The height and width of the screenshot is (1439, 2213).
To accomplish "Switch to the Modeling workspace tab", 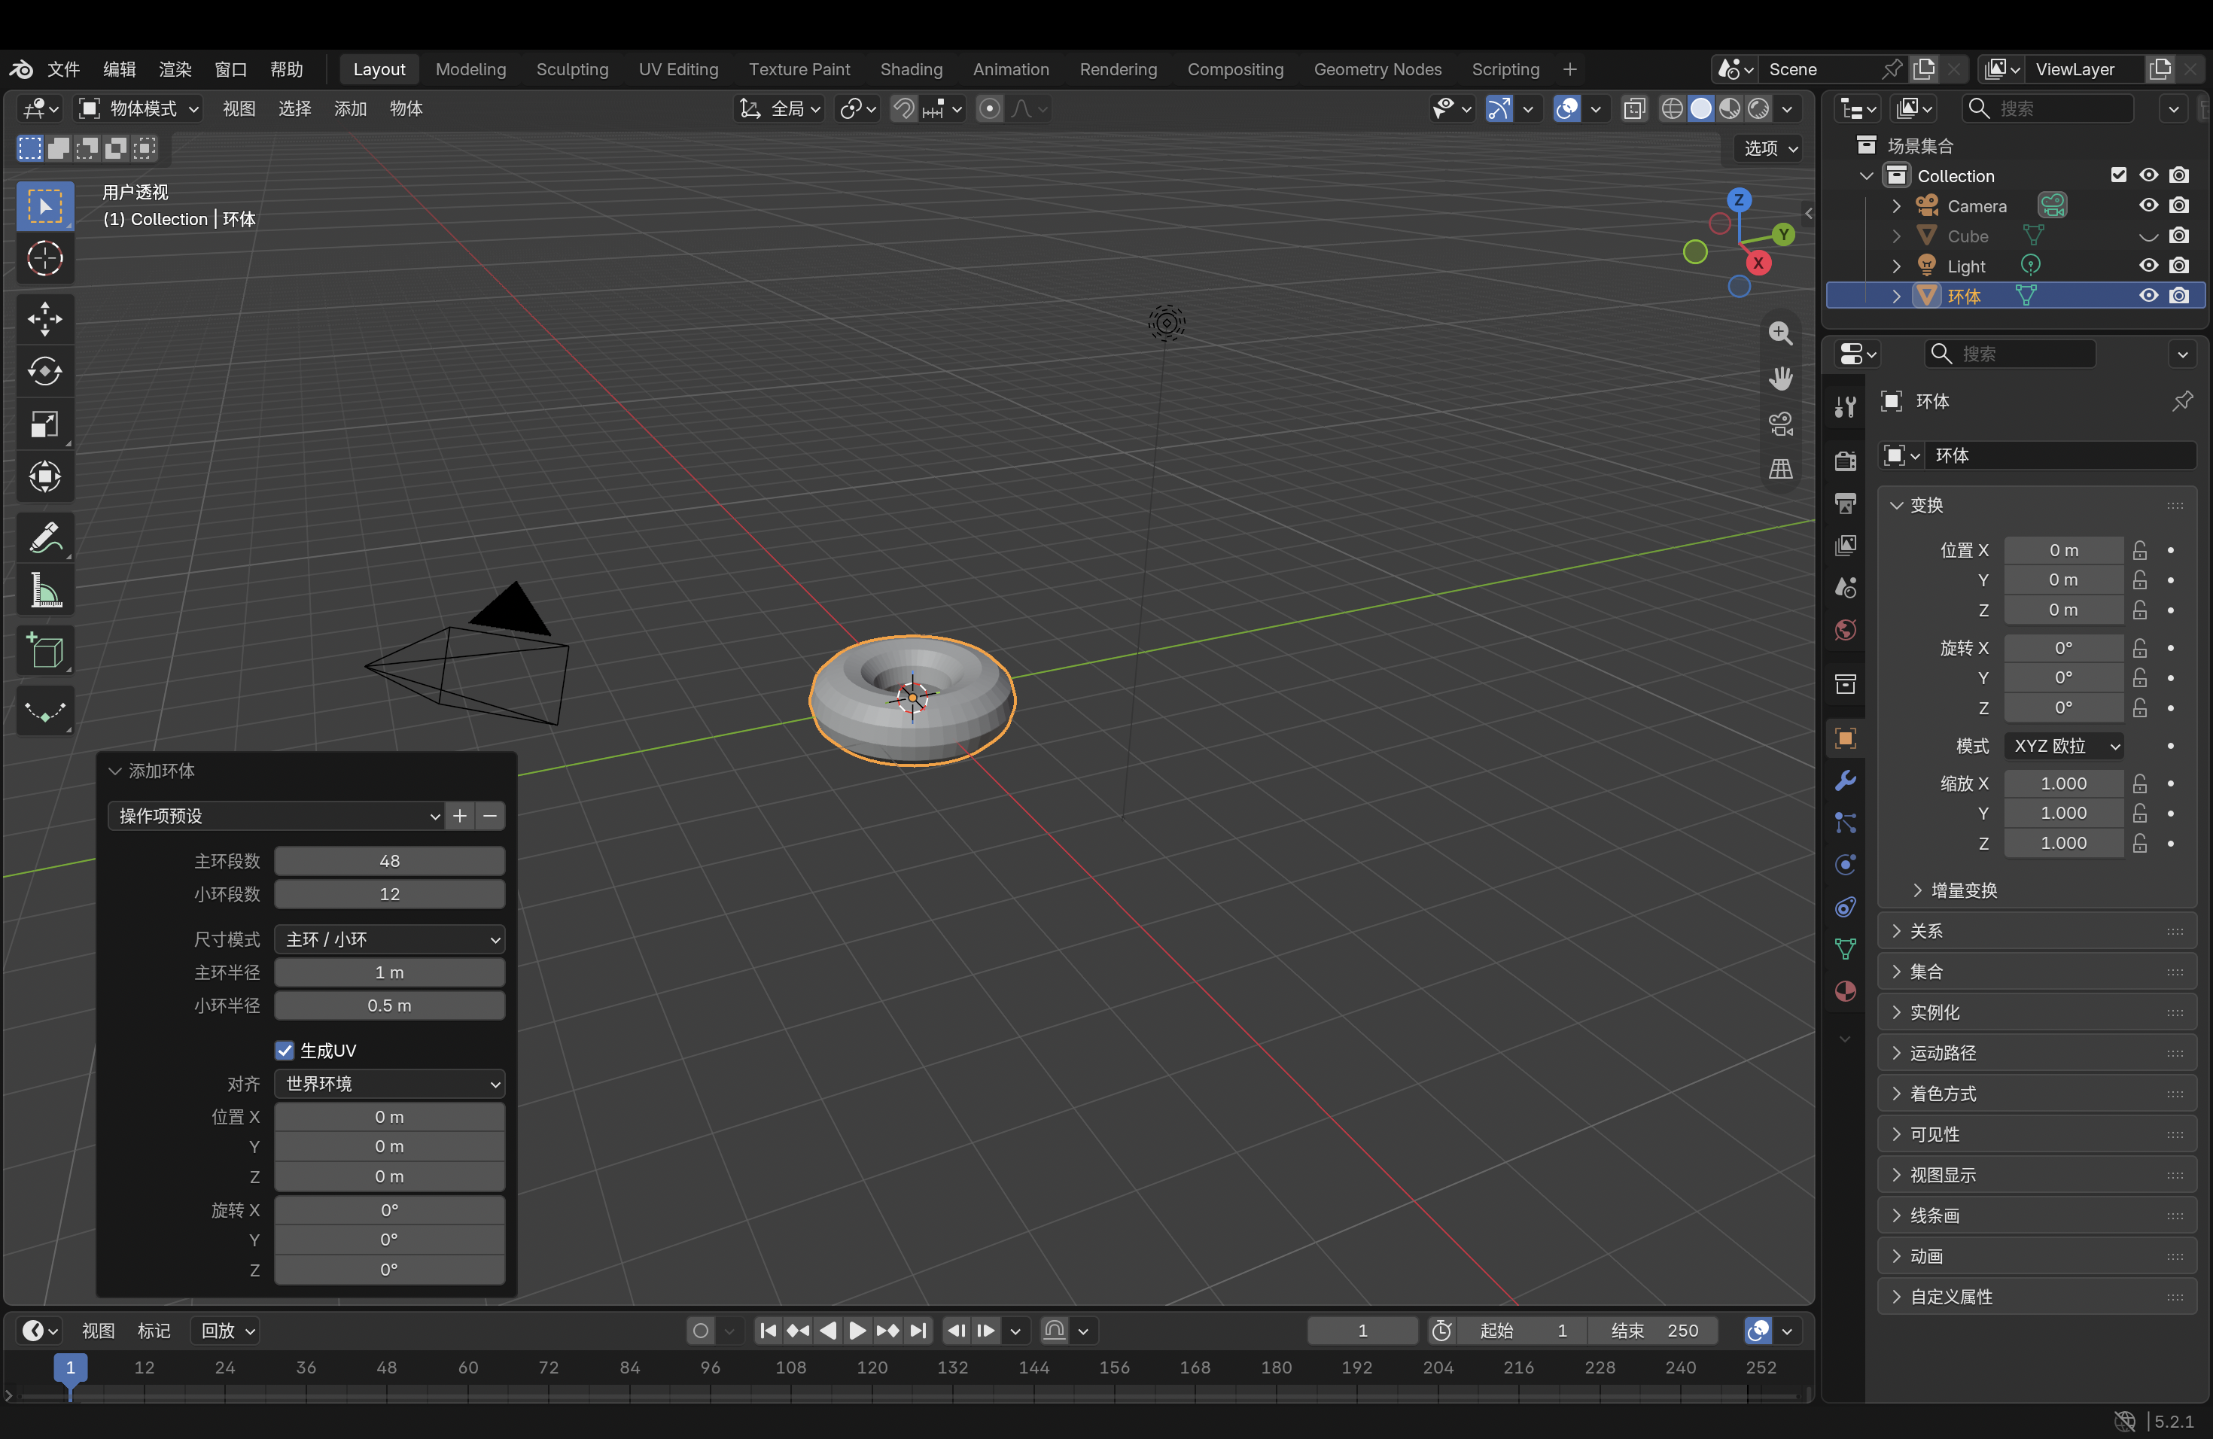I will tap(470, 70).
